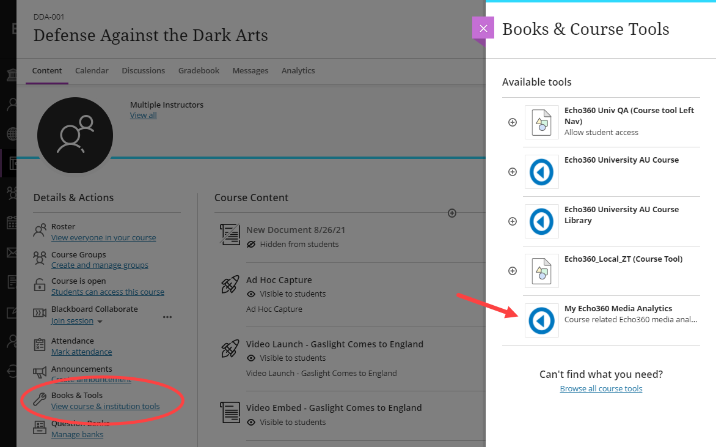Open View everyone in your course link

[104, 238]
